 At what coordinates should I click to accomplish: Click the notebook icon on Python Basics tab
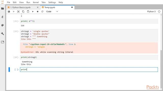[x=8, y=7]
